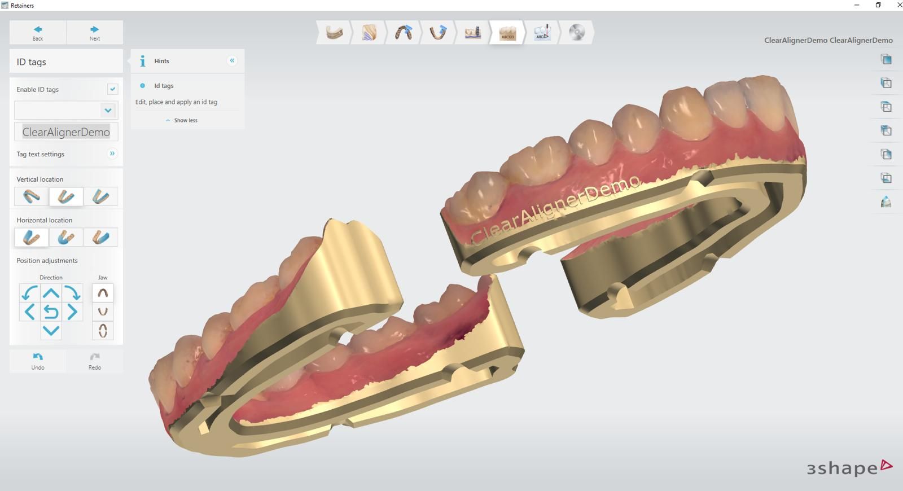903x491 pixels.
Task: Select both jaws option
Action: (103, 331)
